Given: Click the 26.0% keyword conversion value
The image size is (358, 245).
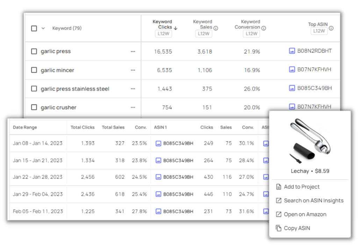Looking at the screenshot, I should click(252, 89).
